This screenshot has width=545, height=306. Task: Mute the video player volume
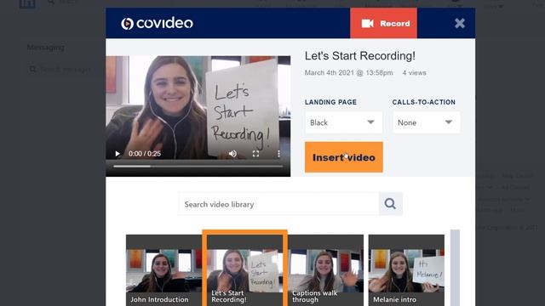pyautogui.click(x=232, y=153)
